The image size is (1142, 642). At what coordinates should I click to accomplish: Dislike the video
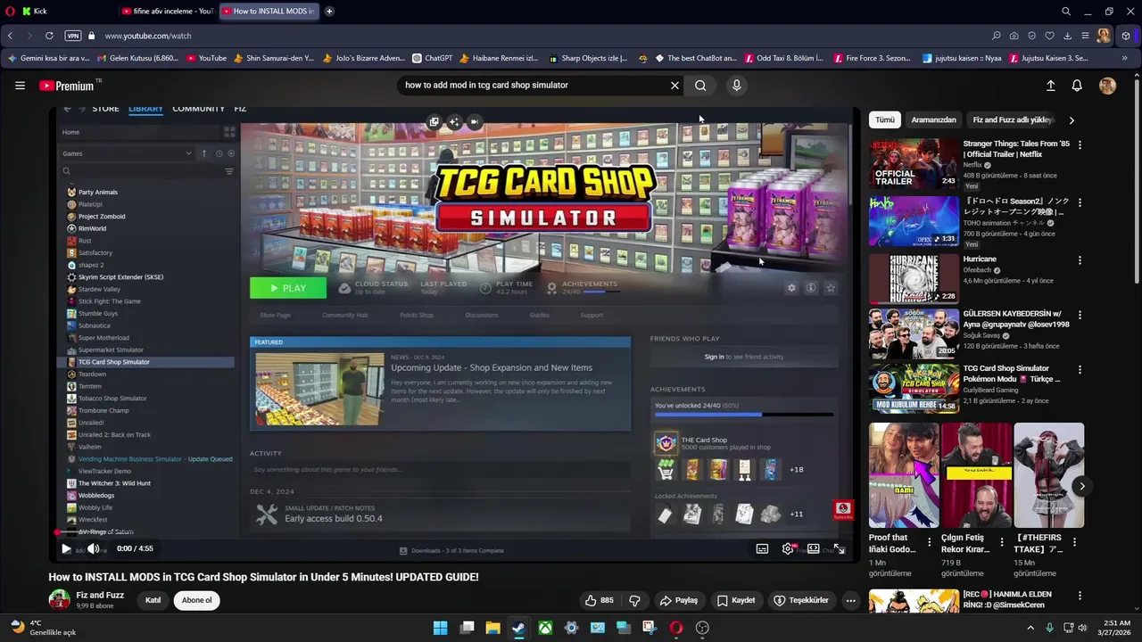pyautogui.click(x=634, y=601)
